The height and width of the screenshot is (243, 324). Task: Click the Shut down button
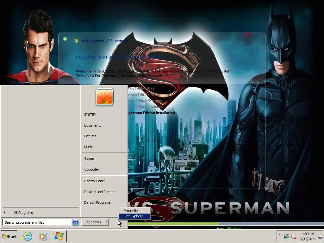tap(93, 222)
